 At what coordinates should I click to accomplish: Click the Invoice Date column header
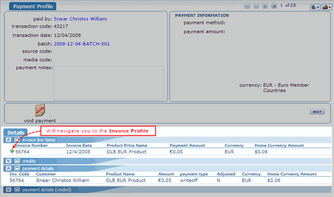pos(79,146)
